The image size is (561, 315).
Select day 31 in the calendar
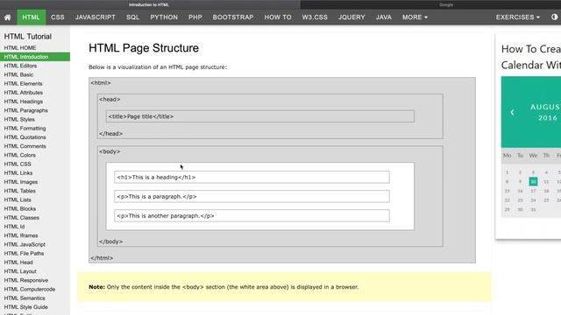point(533,210)
